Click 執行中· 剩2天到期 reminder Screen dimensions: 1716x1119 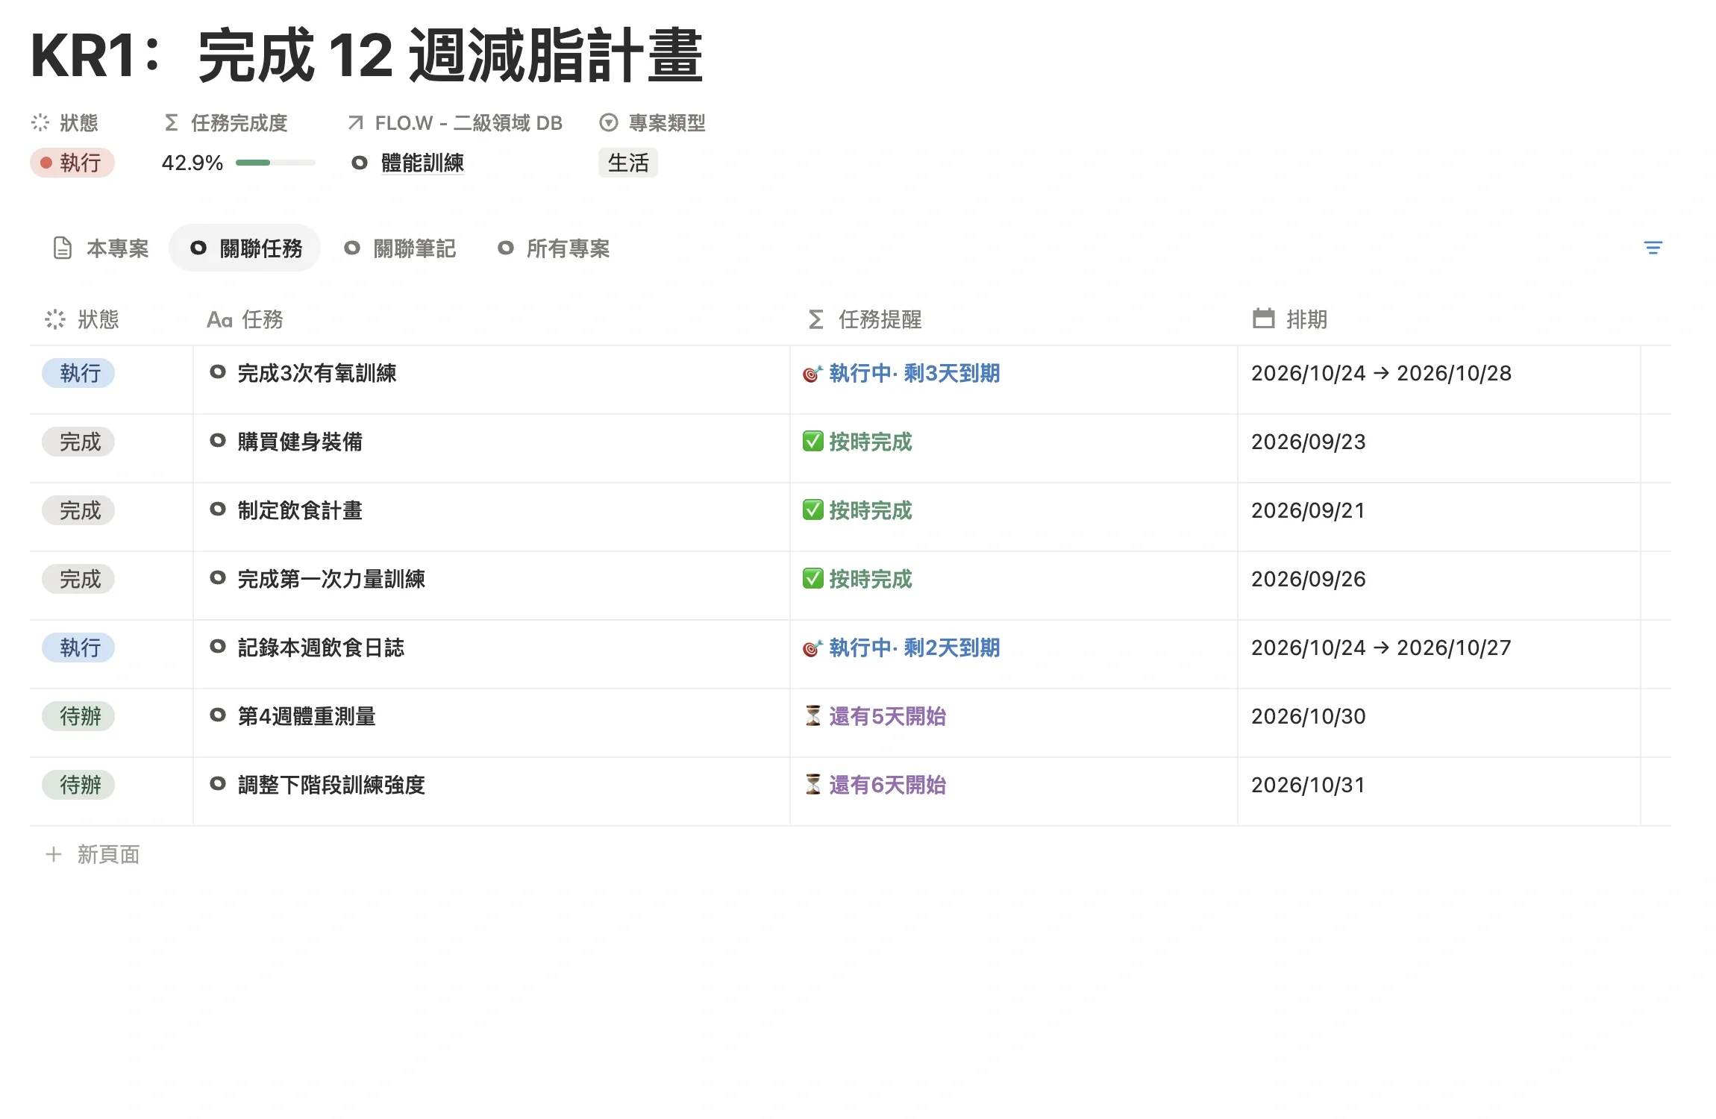click(915, 648)
